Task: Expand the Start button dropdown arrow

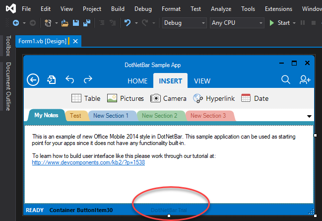Action: pos(294,23)
